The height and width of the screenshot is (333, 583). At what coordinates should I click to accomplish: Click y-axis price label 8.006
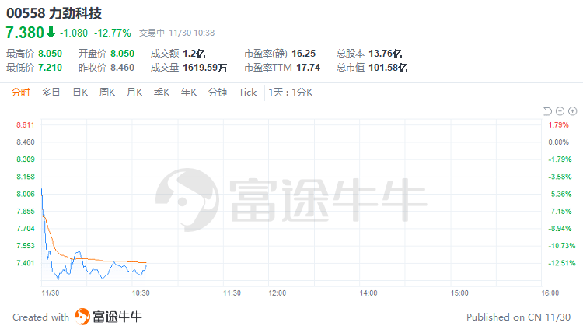[x=26, y=194]
